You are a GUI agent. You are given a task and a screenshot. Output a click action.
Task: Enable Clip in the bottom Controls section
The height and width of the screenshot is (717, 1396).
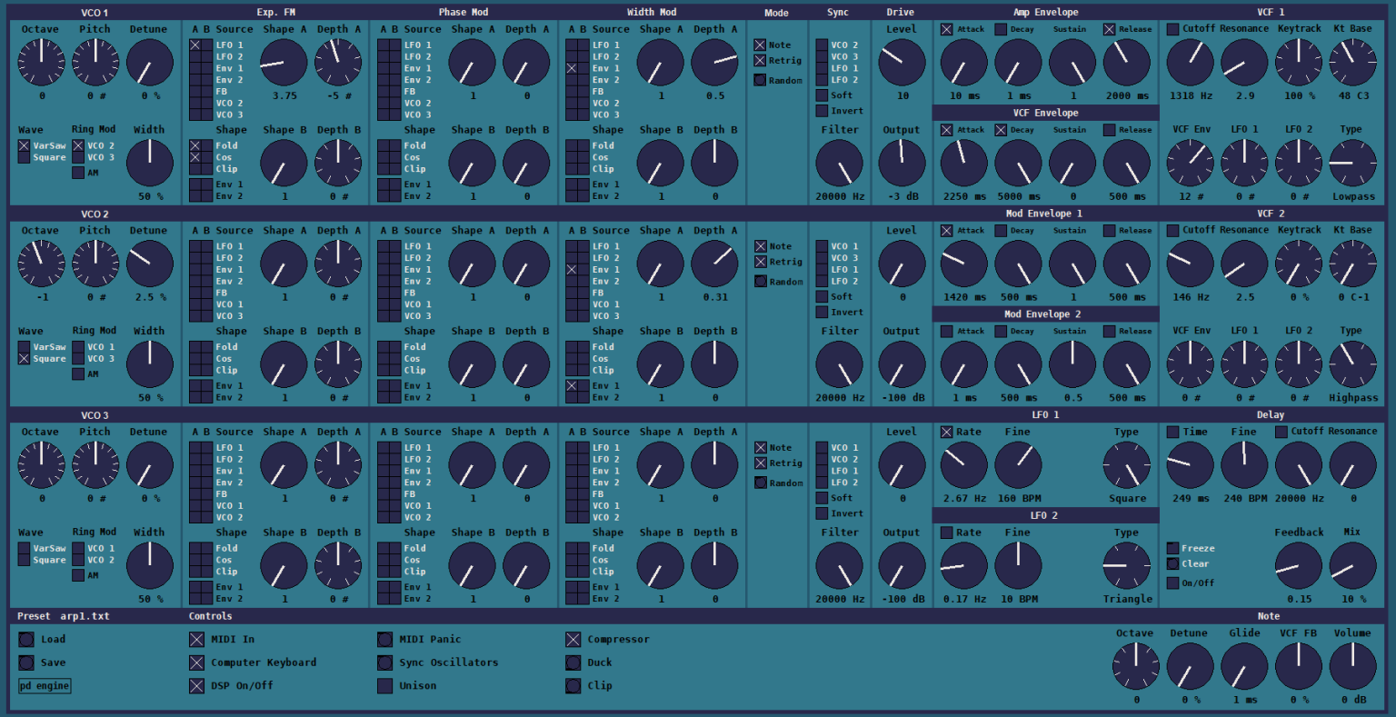click(573, 685)
